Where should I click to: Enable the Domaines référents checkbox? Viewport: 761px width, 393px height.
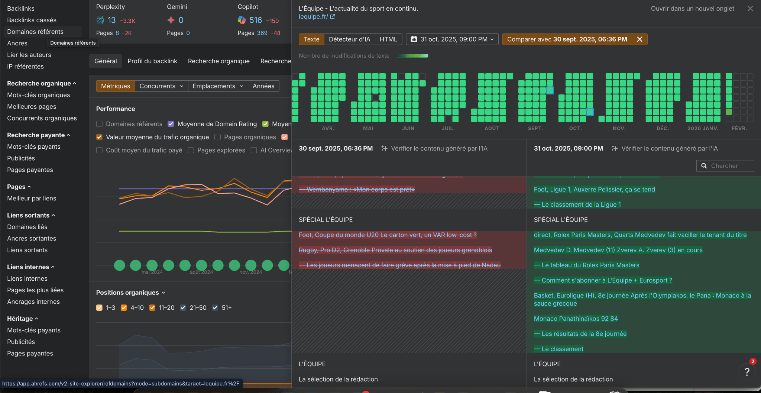coord(99,124)
